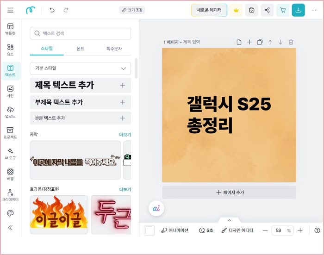Click the text panel scrollbar
Image resolution: width=324 pixels, height=255 pixels.
(136, 68)
